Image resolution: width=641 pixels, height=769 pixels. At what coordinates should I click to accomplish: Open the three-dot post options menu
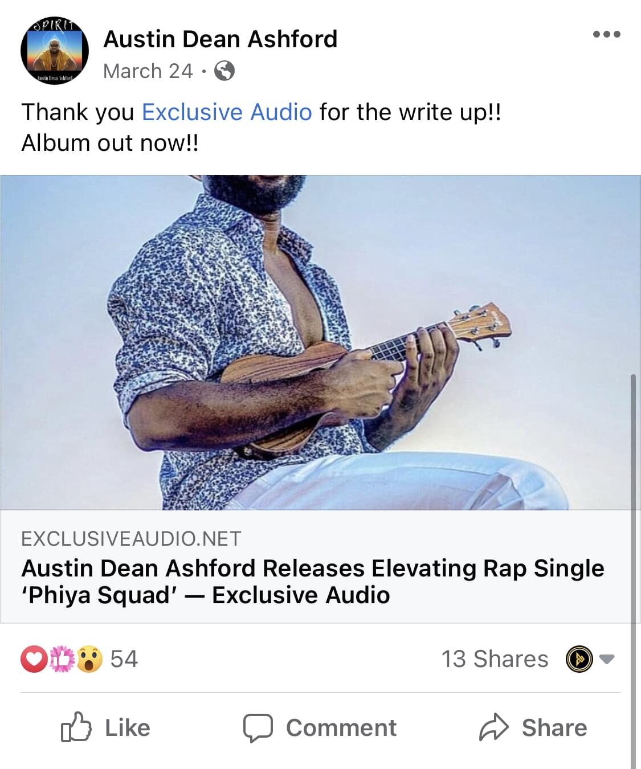pyautogui.click(x=606, y=34)
